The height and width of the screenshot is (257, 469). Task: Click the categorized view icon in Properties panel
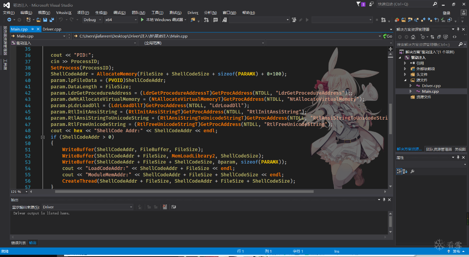pos(399,171)
